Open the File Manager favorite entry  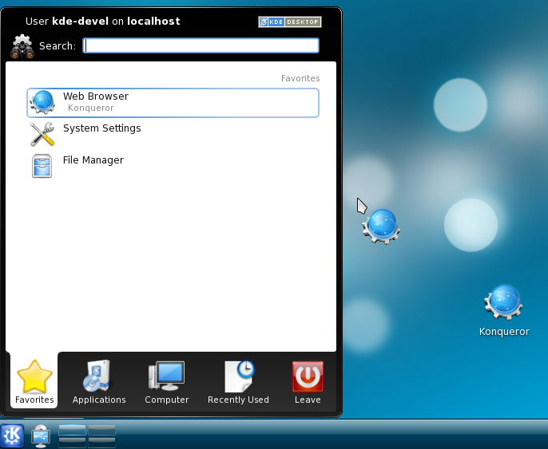pyautogui.click(x=93, y=160)
